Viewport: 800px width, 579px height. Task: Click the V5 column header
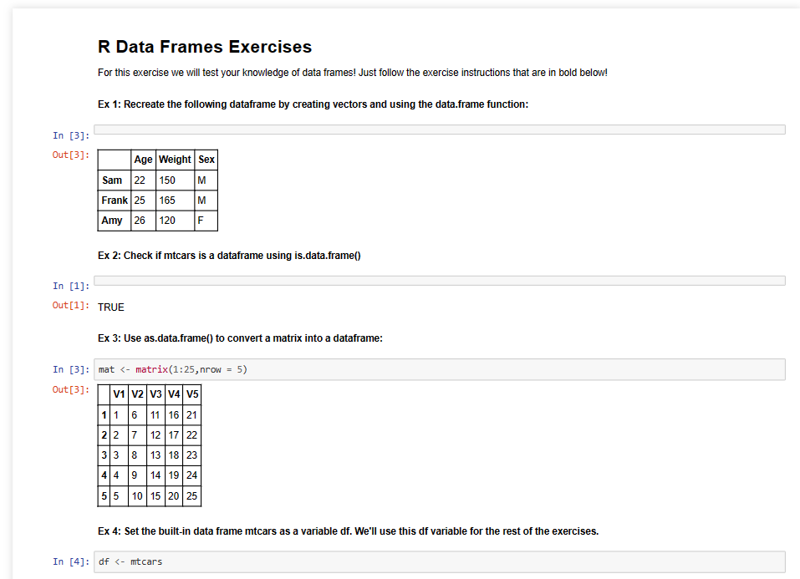coord(191,394)
